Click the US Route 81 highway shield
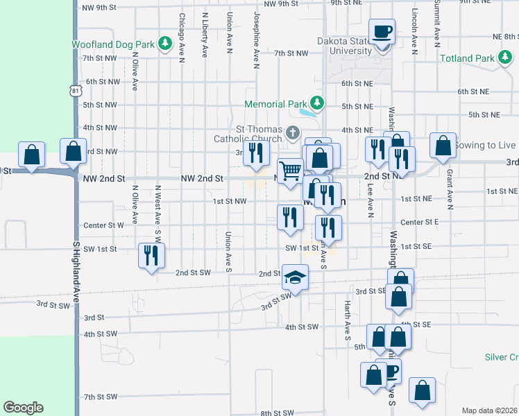The image size is (519, 416). pos(76,90)
